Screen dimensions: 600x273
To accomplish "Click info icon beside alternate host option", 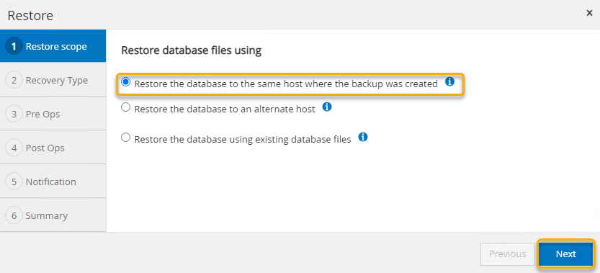I will (x=327, y=107).
